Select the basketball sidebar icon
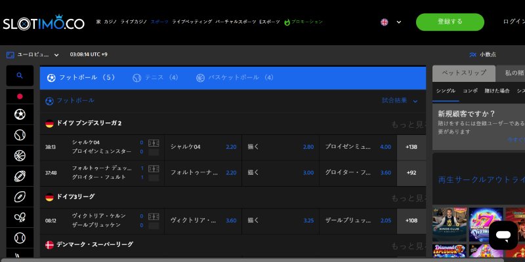525x262 pixels. [20, 156]
